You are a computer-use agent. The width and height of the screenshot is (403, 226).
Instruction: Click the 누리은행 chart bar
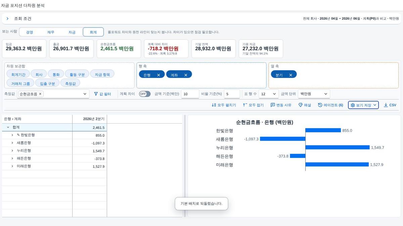point(338,147)
